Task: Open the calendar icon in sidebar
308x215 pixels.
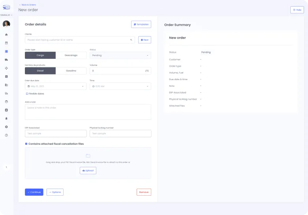Action: [x=6, y=43]
